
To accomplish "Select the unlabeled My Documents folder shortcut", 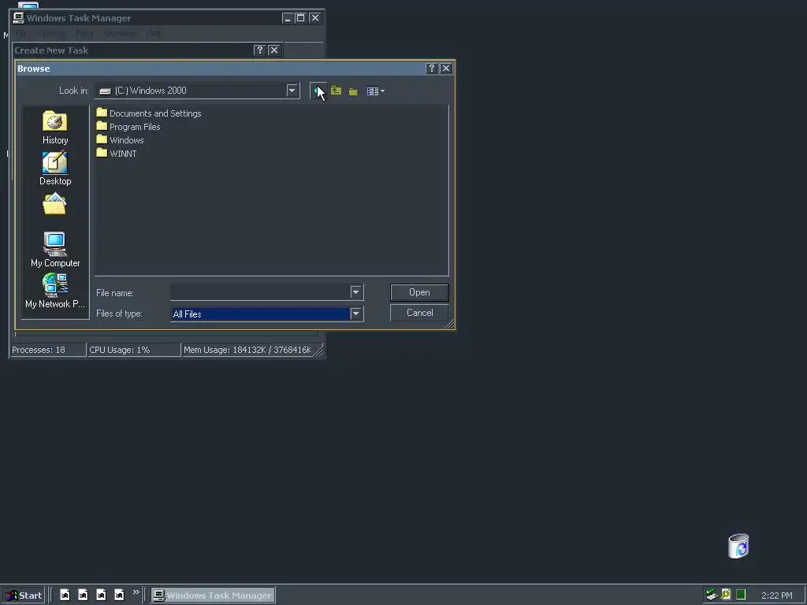I will pos(55,205).
